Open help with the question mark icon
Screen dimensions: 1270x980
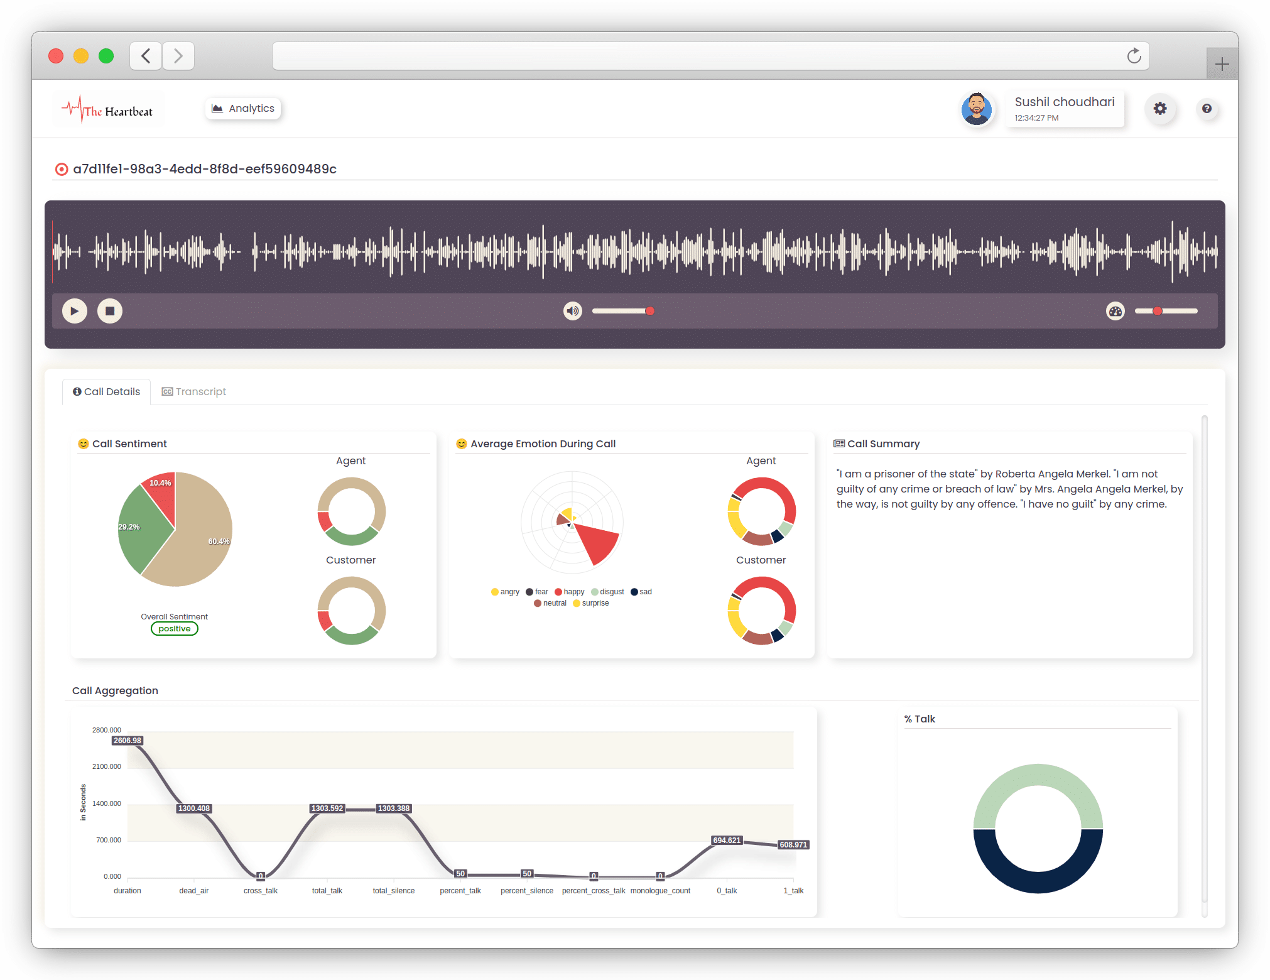pyautogui.click(x=1207, y=109)
